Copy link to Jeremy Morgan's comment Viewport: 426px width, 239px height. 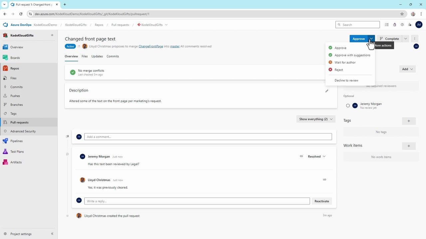pos(301,156)
